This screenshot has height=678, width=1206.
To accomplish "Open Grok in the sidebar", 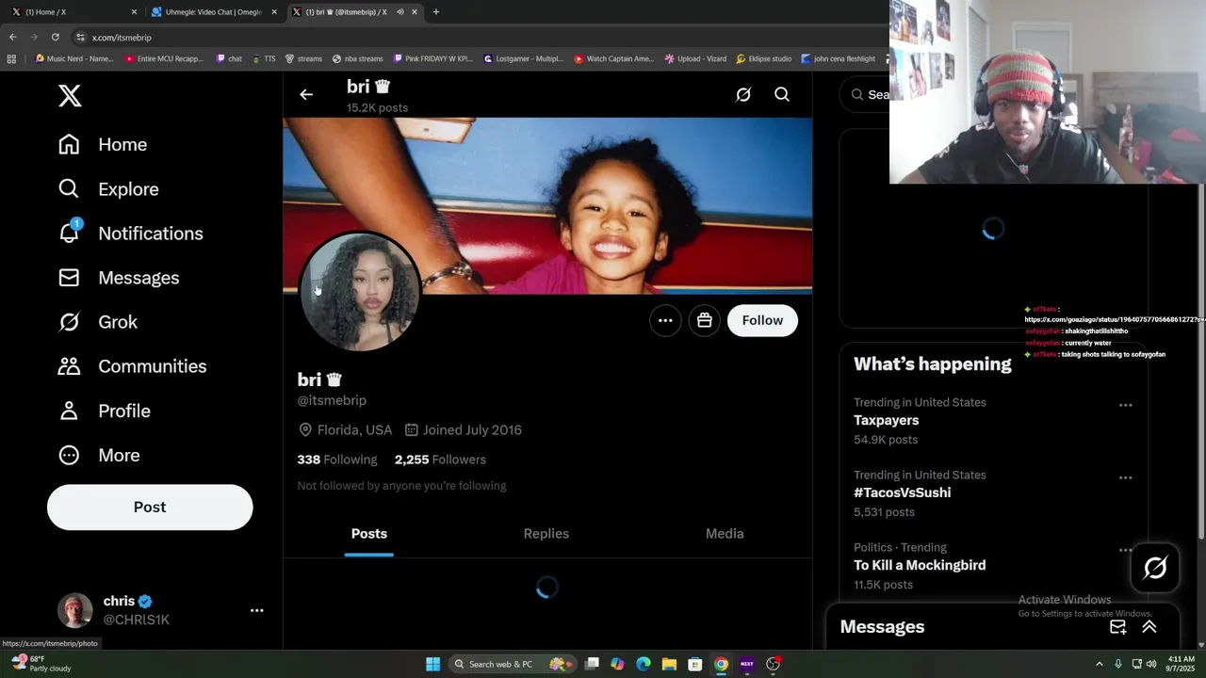I will click(x=98, y=322).
